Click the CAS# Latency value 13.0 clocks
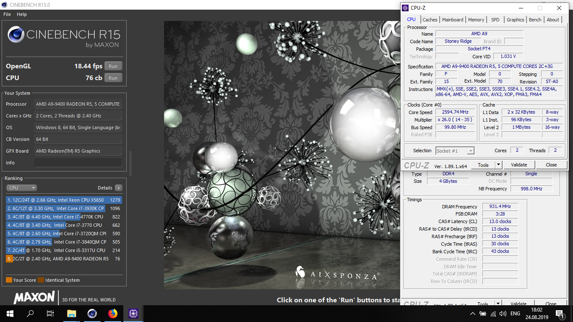This screenshot has height=322, width=573. click(500, 221)
